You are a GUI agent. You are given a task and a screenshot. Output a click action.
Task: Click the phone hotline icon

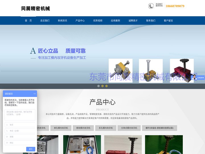pos(151,6)
